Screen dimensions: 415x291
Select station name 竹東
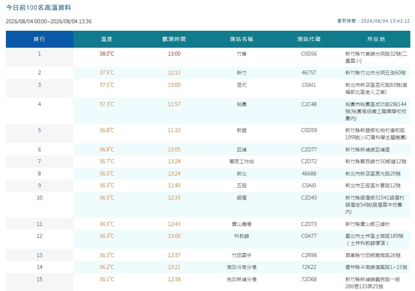tap(241, 54)
